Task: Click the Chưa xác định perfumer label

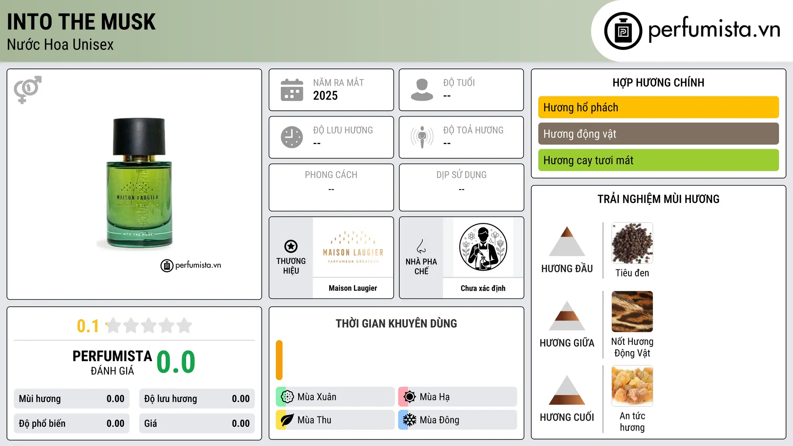Action: (483, 288)
